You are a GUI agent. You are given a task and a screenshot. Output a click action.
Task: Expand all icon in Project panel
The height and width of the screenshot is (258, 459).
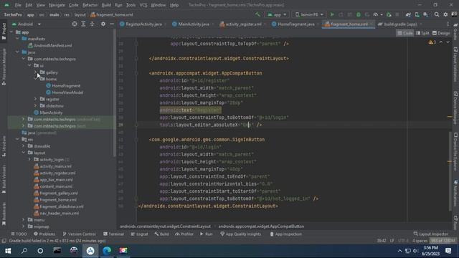(83, 24)
